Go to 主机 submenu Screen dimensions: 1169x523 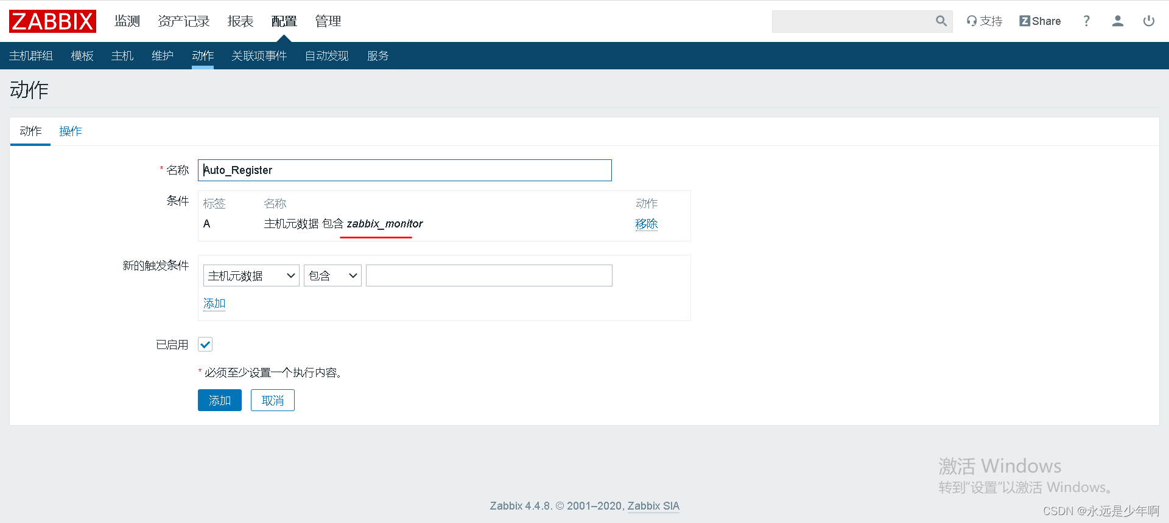pos(122,56)
